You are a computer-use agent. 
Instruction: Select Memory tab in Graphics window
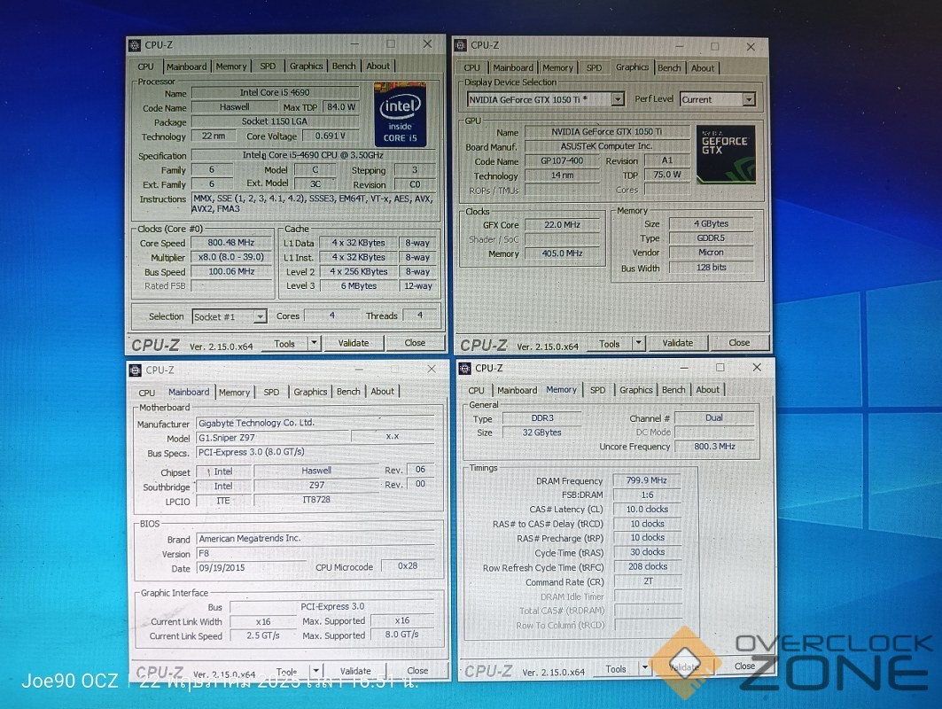click(x=557, y=68)
